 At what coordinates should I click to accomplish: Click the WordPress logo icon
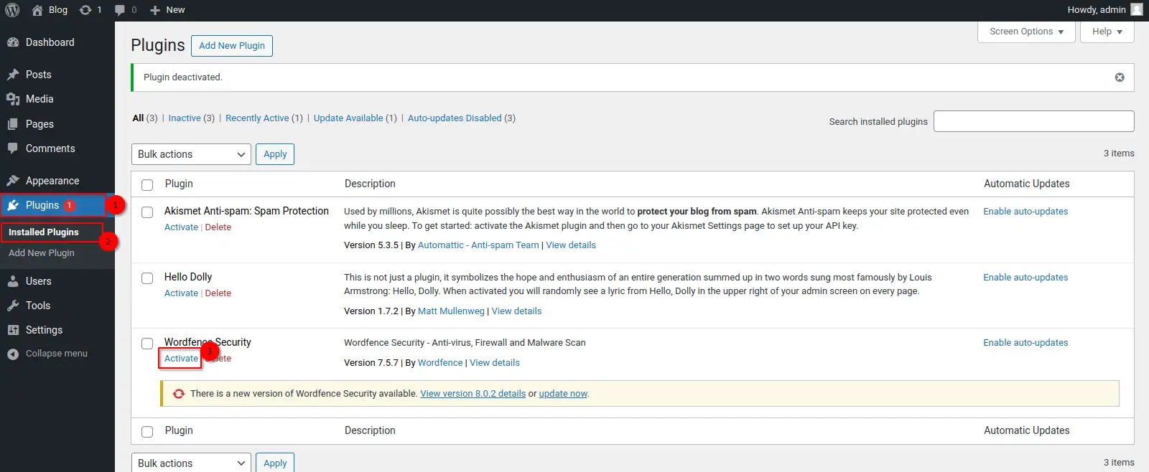tap(12, 10)
